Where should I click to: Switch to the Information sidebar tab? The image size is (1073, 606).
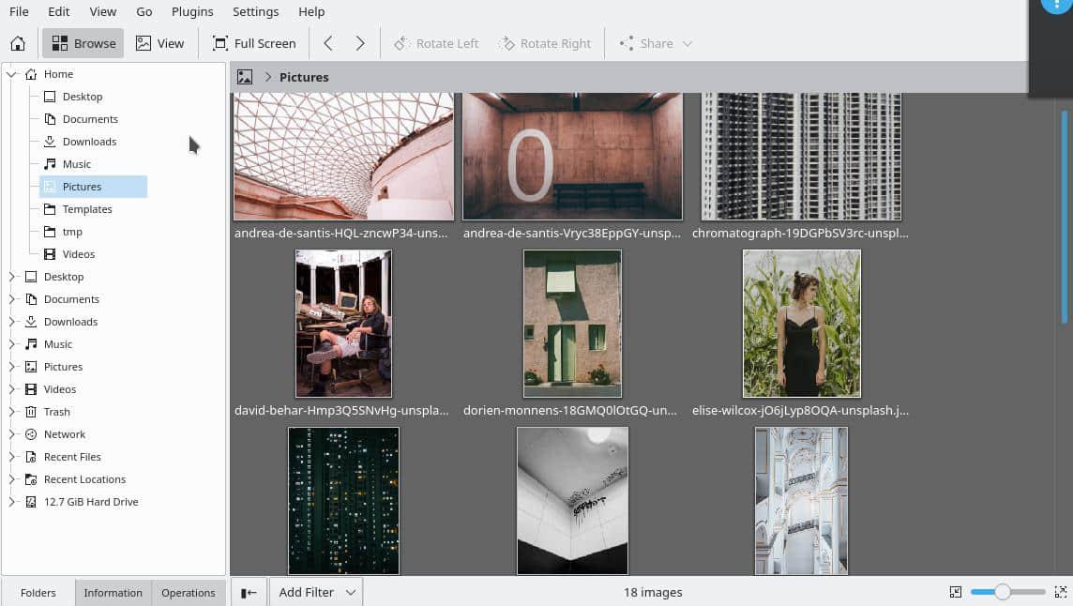point(113,592)
